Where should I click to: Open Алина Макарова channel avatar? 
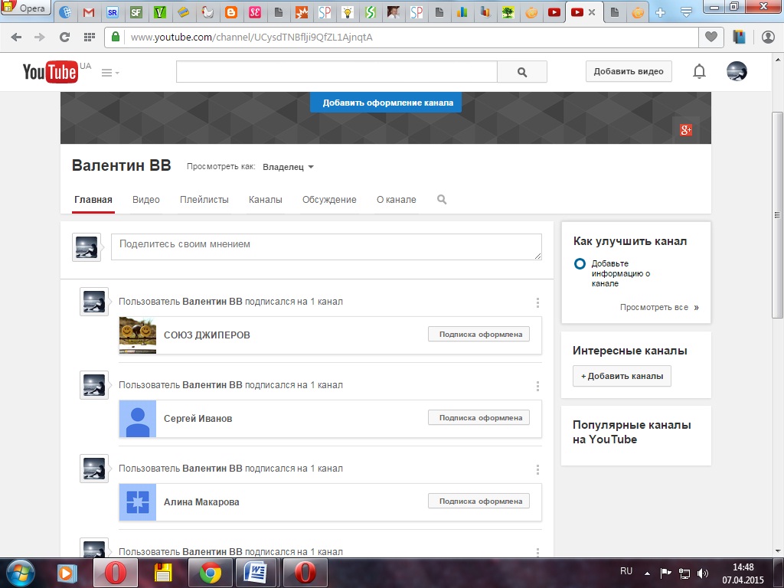coord(138,502)
